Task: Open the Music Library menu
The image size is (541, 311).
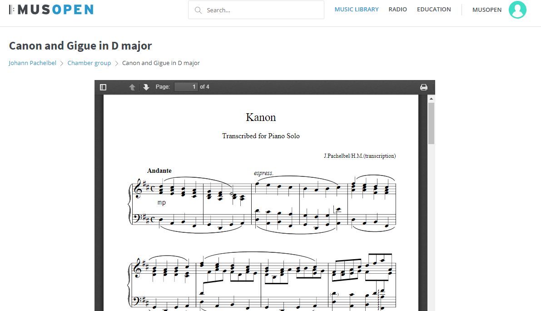Action: (357, 9)
